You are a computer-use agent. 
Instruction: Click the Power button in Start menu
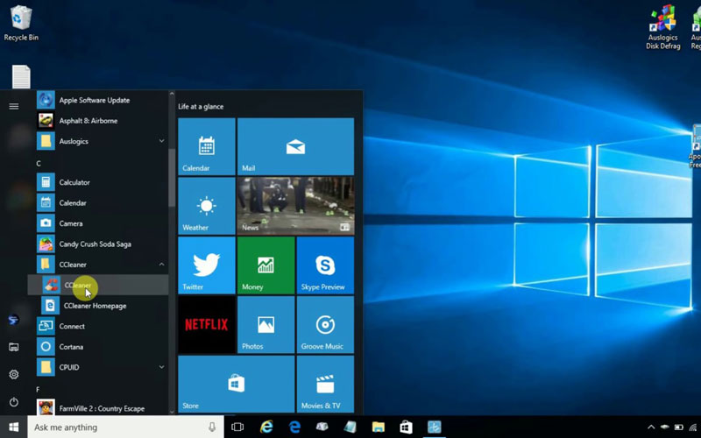click(13, 402)
